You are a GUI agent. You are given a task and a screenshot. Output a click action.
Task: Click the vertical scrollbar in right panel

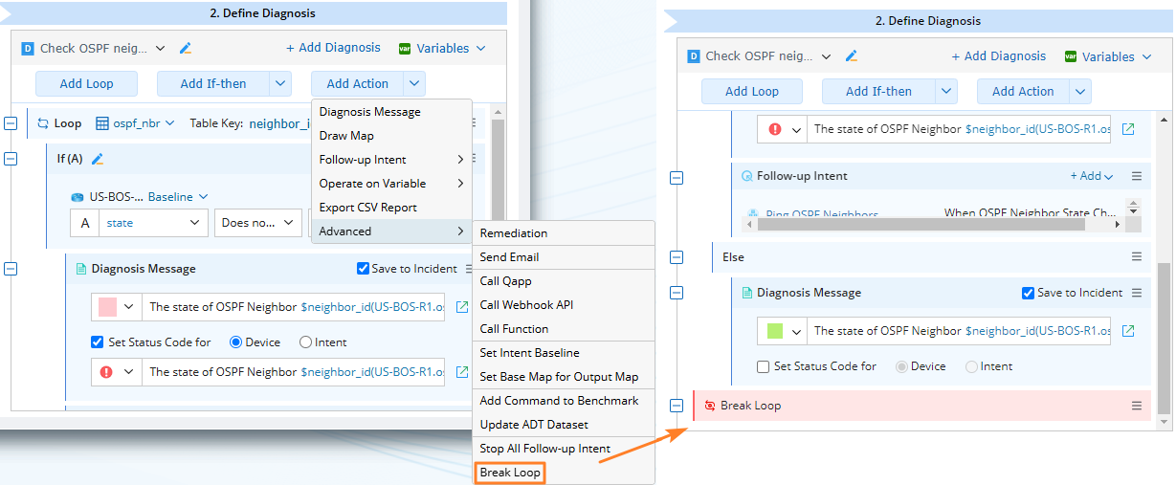tap(1164, 335)
